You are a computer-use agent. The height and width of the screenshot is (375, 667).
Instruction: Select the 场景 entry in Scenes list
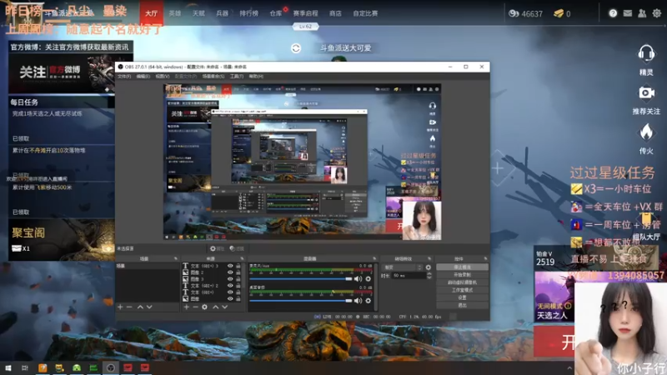click(x=148, y=266)
